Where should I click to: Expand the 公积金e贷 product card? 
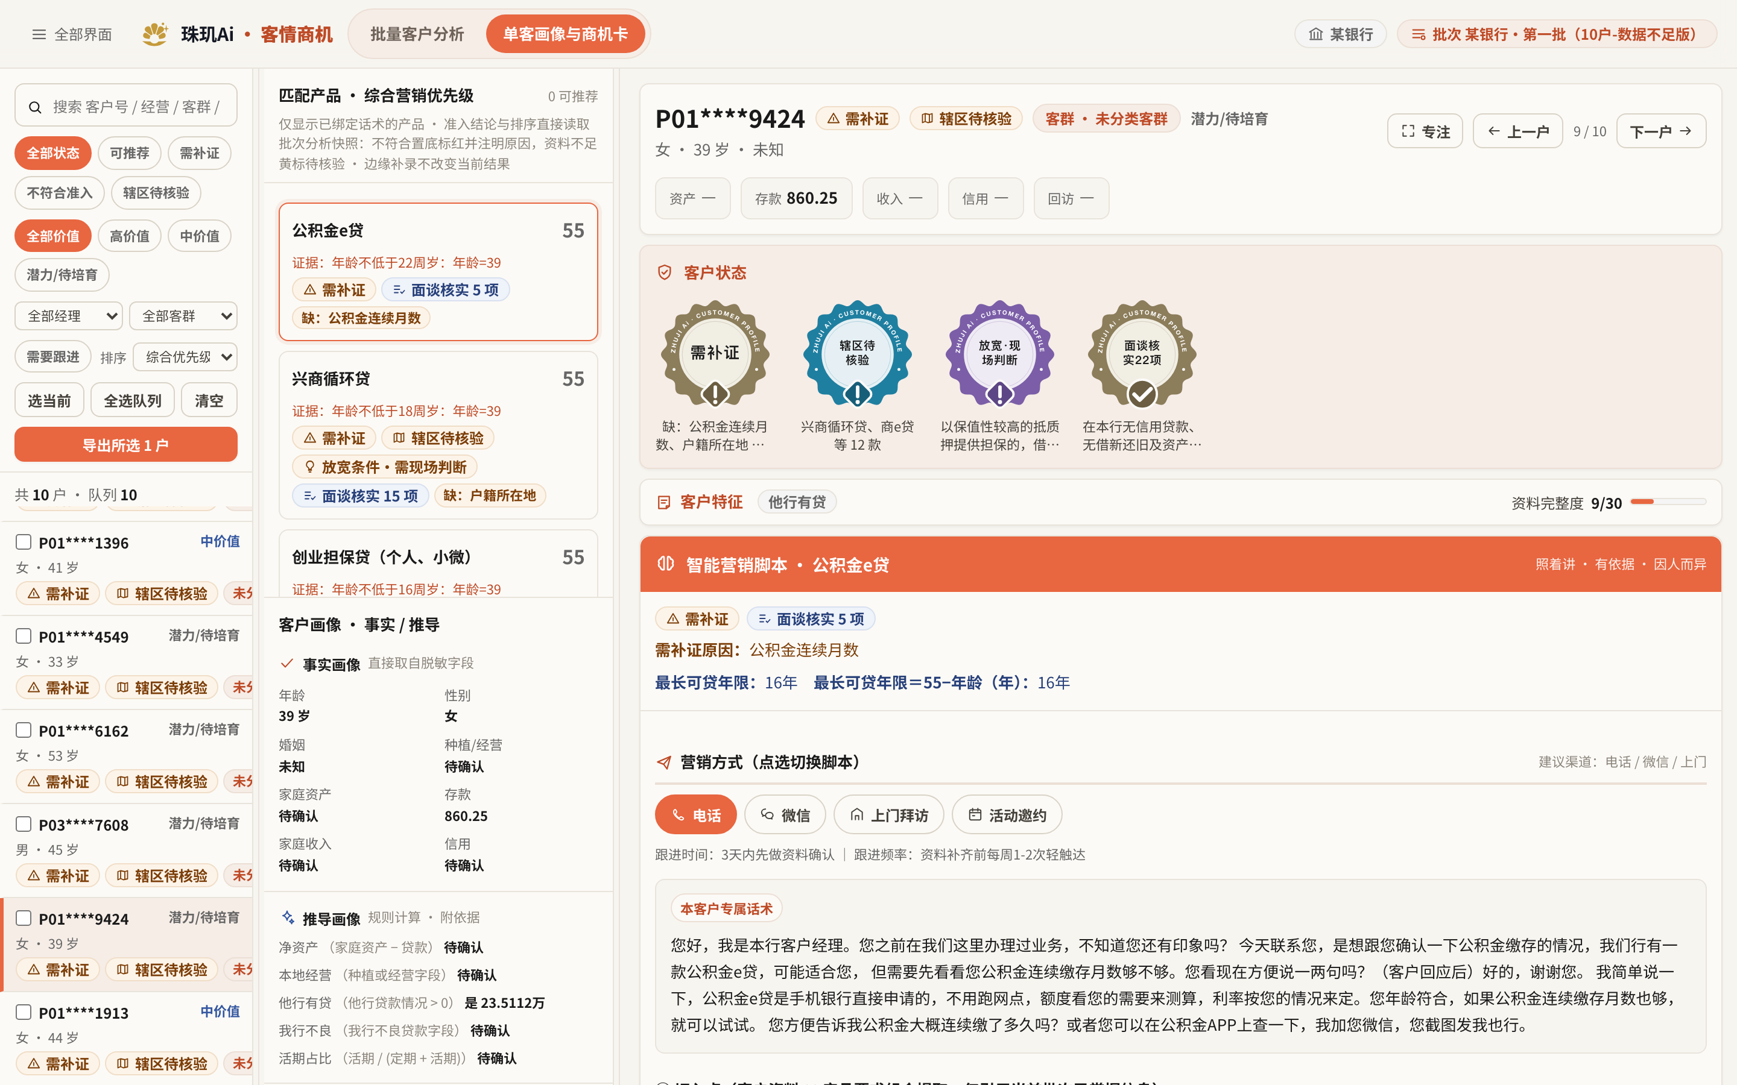438,272
